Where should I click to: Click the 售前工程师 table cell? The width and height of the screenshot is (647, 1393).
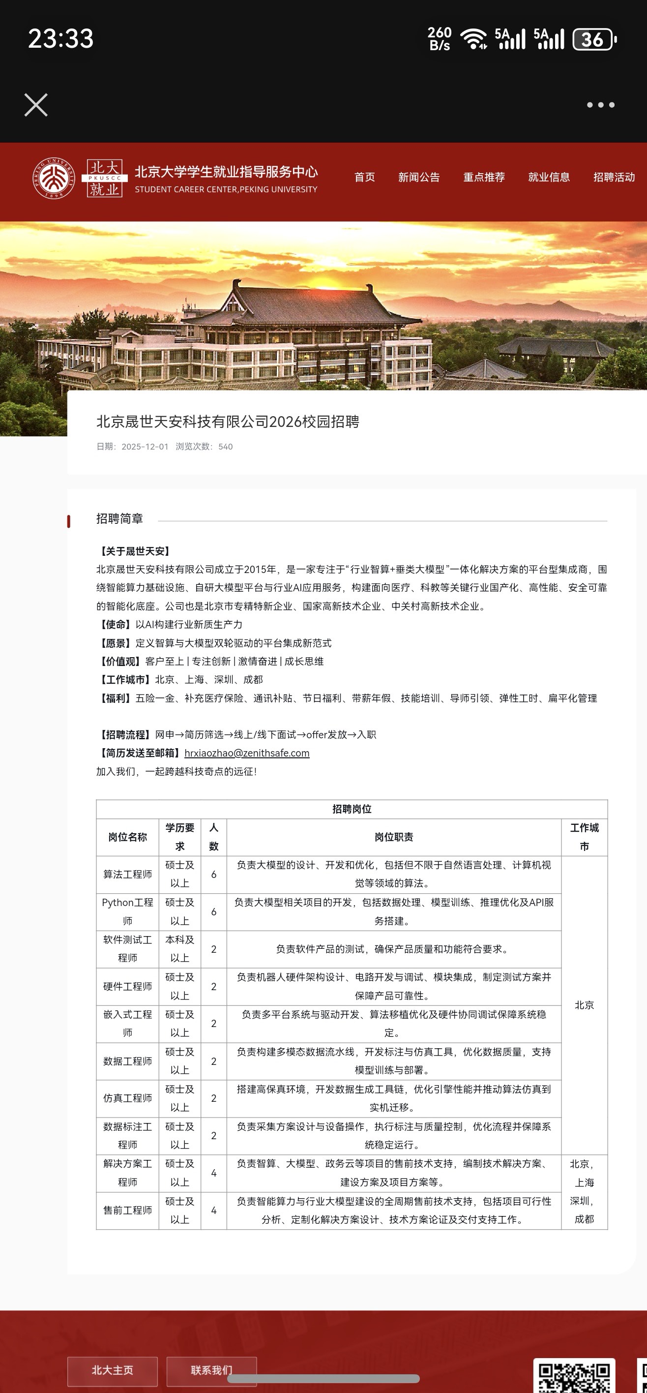coord(127,1210)
